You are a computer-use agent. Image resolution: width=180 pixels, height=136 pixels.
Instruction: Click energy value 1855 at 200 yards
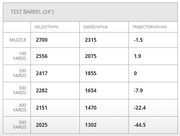pos(91,73)
